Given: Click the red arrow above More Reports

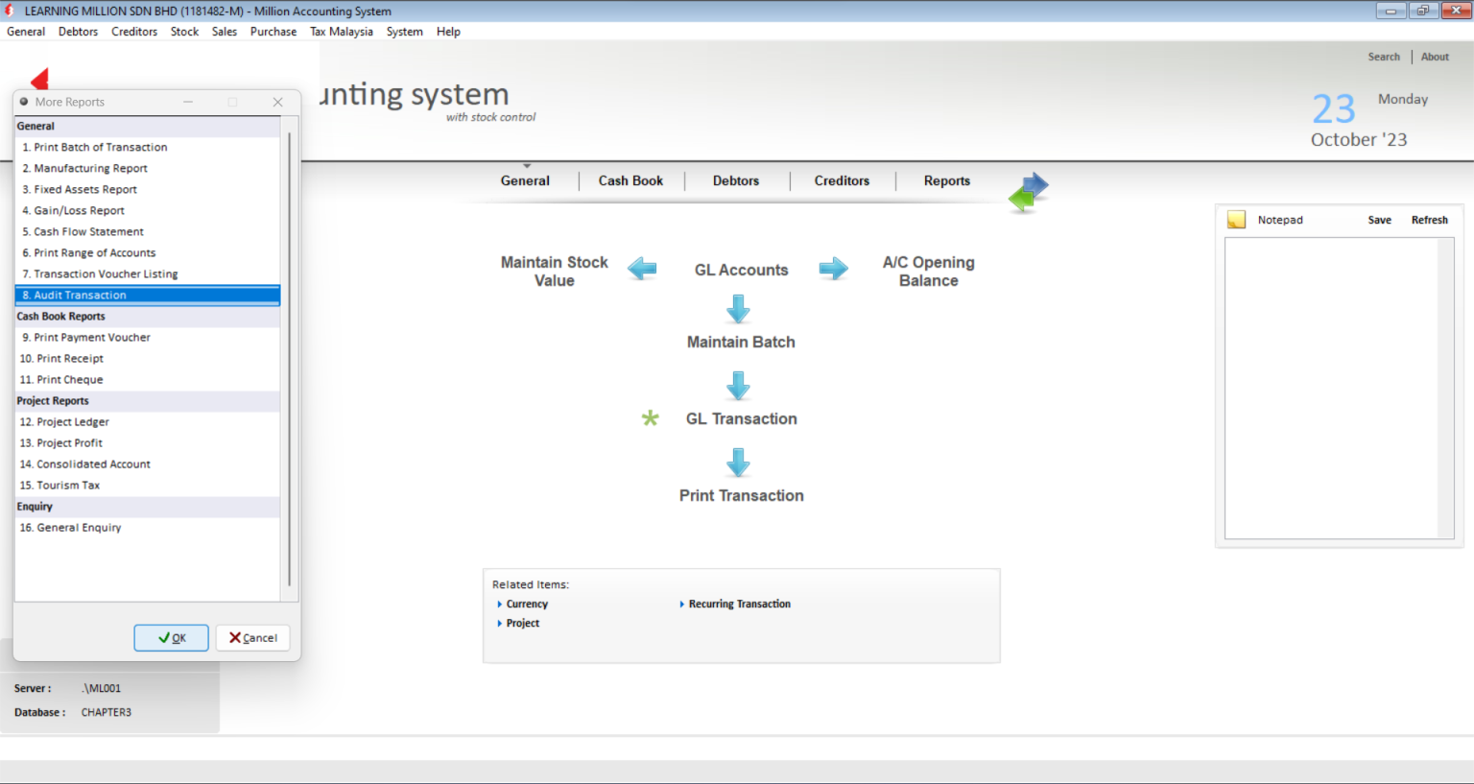Looking at the screenshot, I should coord(39,80).
